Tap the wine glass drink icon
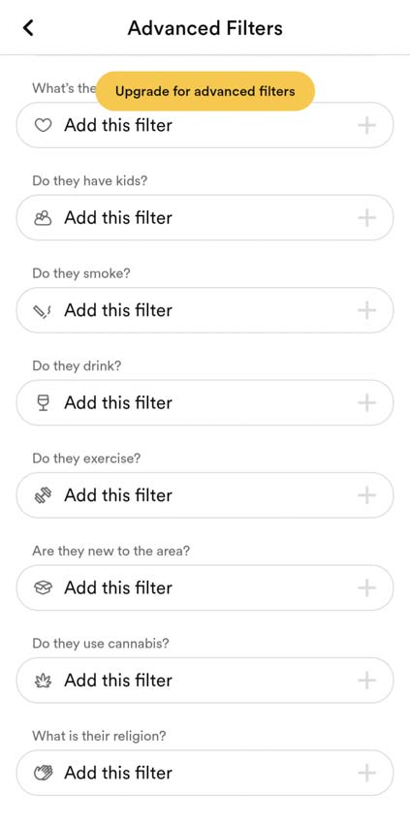 (x=44, y=403)
